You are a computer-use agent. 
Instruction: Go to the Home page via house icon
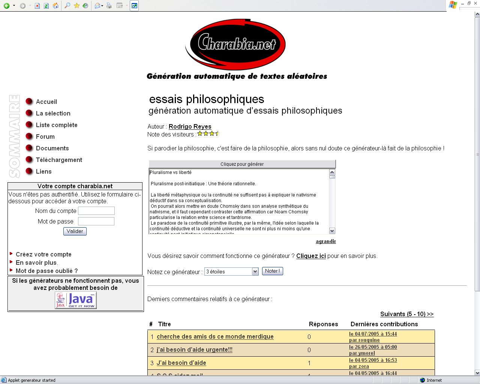55,6
